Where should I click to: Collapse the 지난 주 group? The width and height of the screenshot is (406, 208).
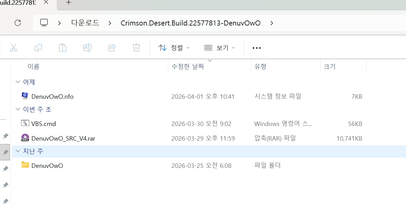[17, 151]
